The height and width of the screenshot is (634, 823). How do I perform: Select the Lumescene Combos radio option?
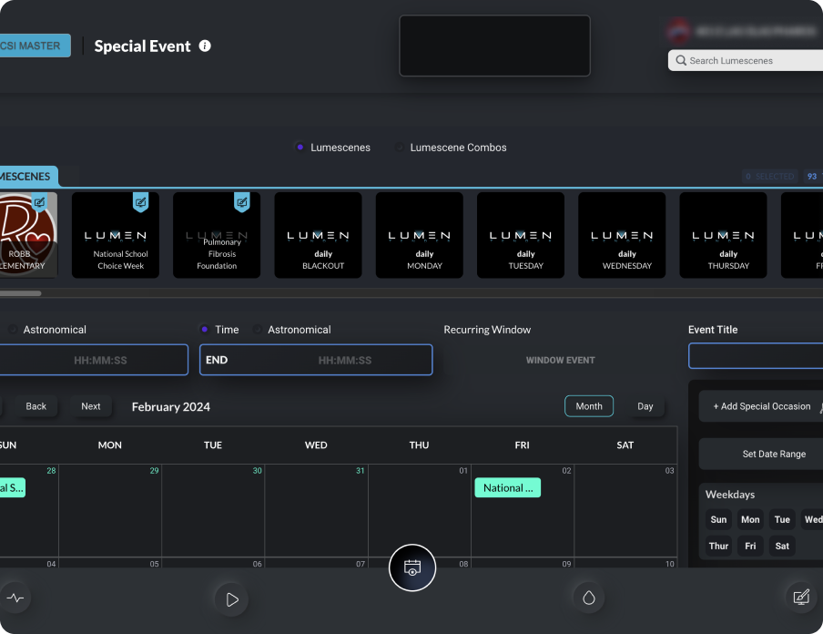click(400, 147)
